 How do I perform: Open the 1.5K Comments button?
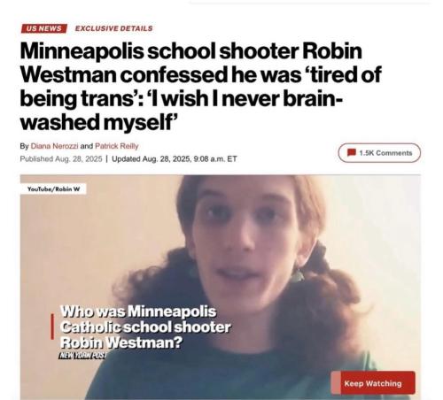[x=379, y=153]
